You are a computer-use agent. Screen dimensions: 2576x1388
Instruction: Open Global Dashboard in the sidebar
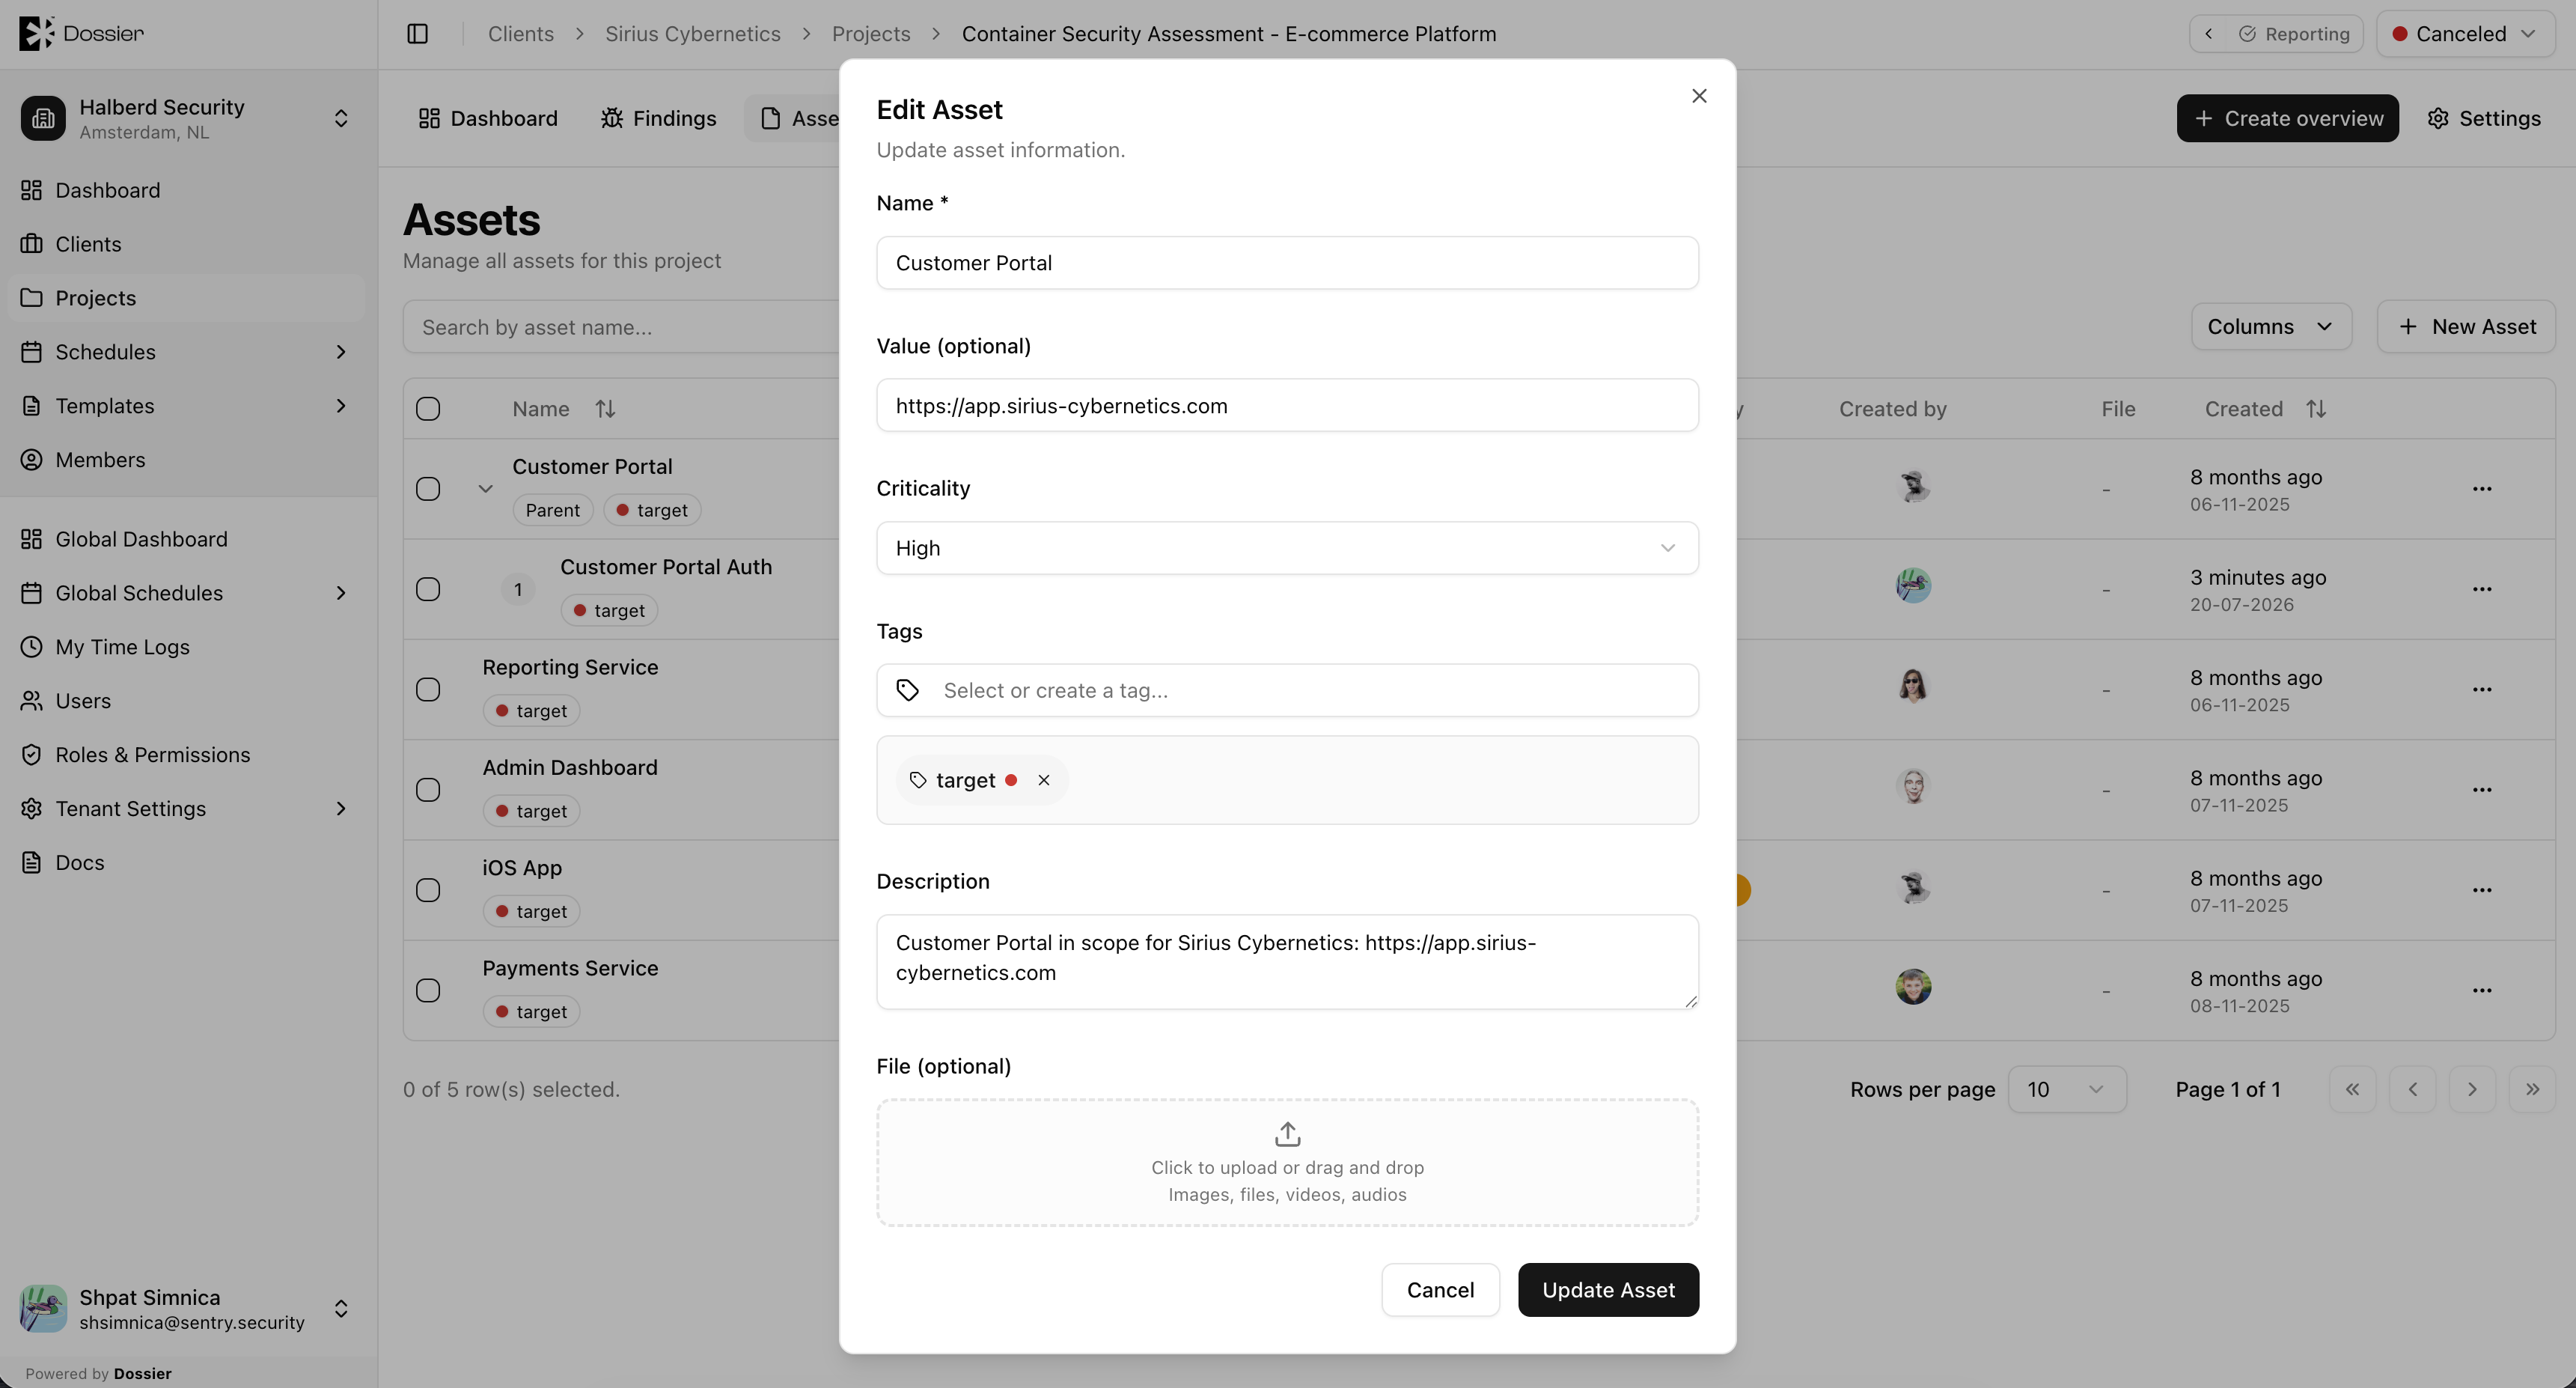point(186,539)
